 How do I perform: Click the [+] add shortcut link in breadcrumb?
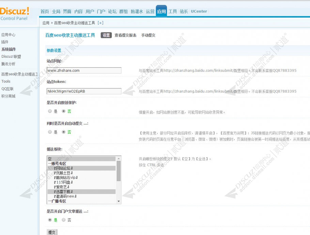[100, 23]
